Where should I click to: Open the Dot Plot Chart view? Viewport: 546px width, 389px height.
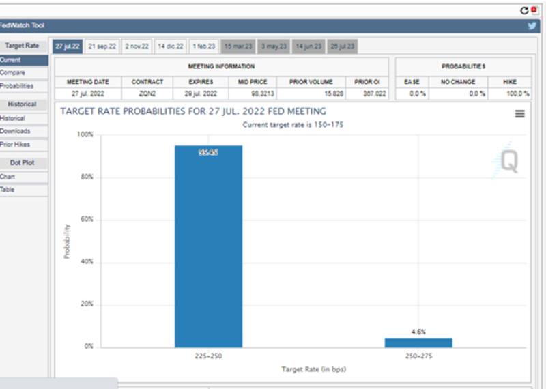point(8,177)
